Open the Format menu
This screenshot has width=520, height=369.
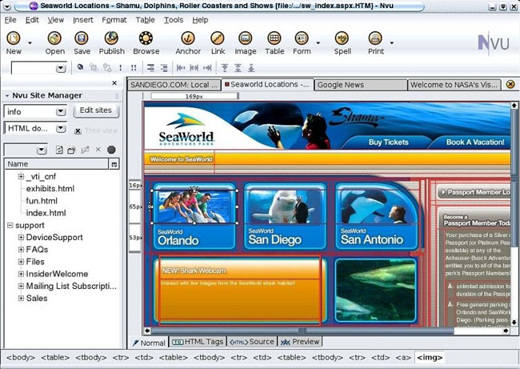point(114,20)
